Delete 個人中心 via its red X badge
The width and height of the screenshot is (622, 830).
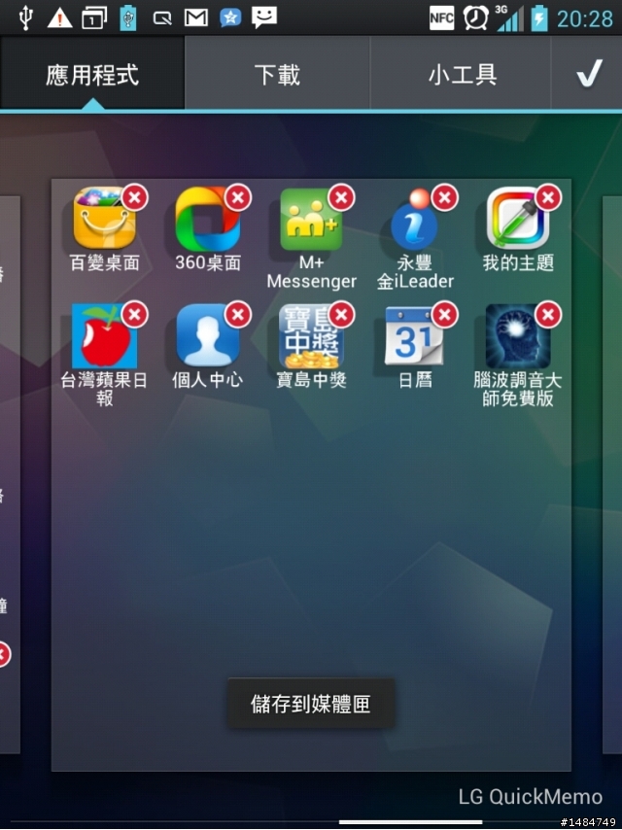[238, 315]
